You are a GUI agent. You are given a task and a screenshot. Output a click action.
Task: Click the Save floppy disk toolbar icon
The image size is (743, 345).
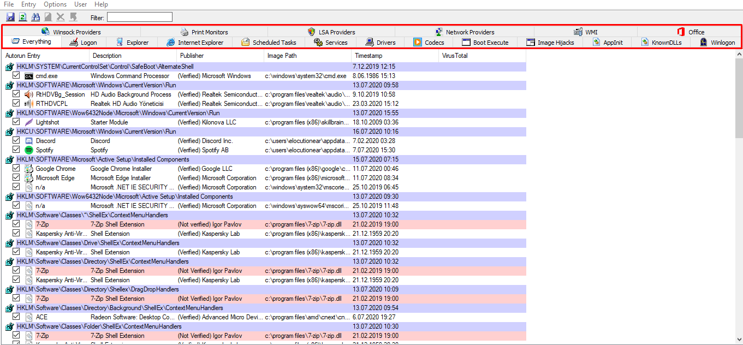click(x=10, y=17)
